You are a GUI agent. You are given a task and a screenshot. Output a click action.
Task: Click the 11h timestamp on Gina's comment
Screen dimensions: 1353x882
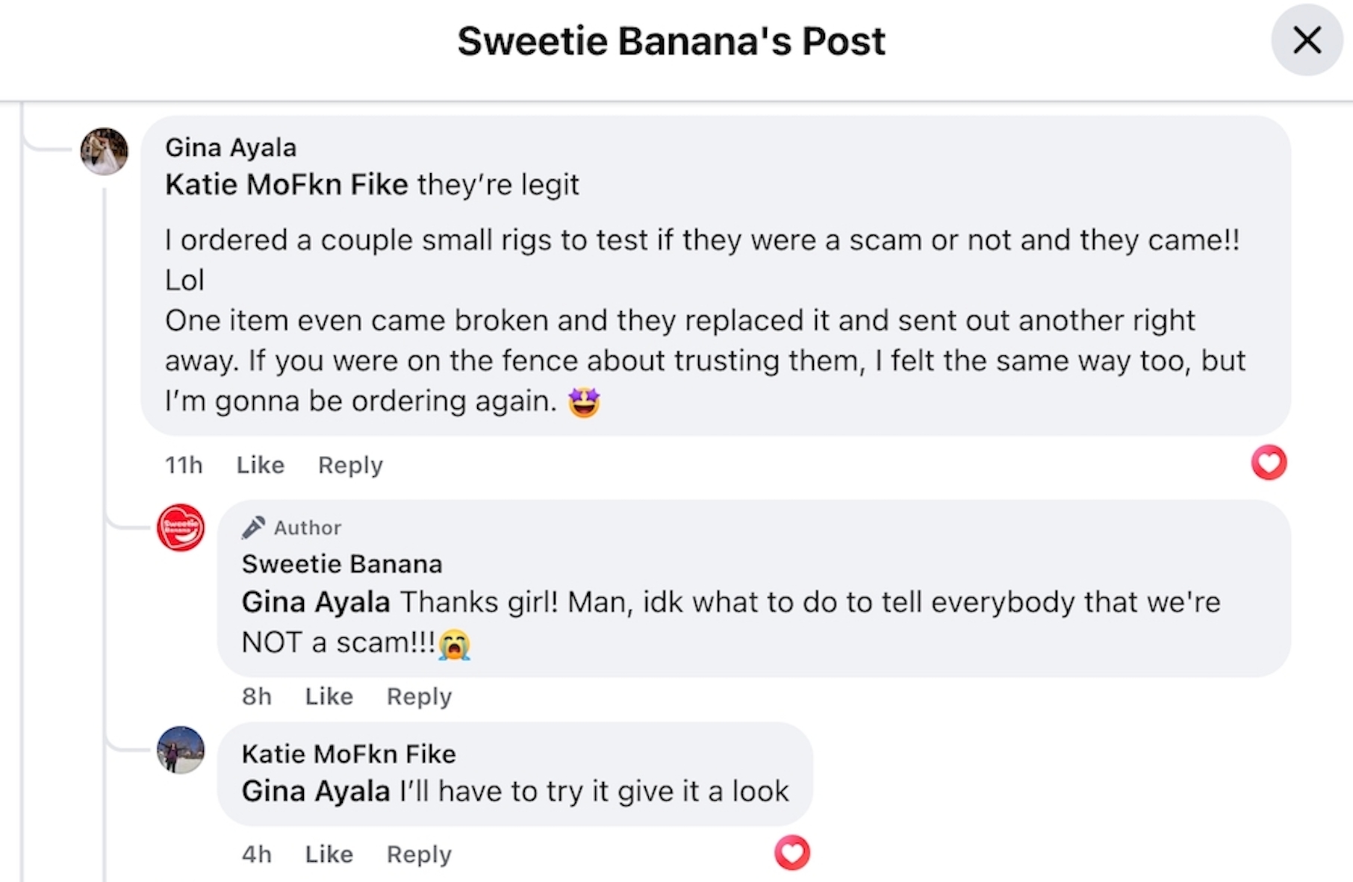(184, 465)
